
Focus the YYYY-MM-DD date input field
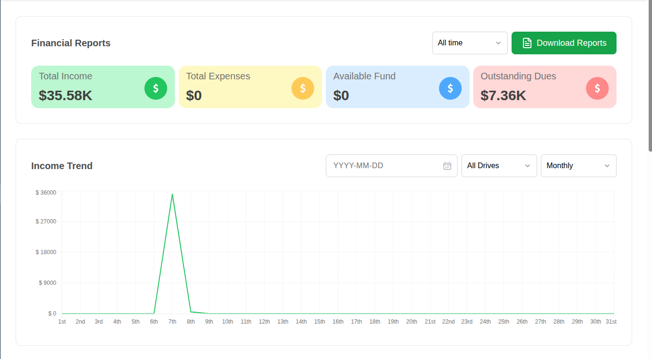(391, 166)
